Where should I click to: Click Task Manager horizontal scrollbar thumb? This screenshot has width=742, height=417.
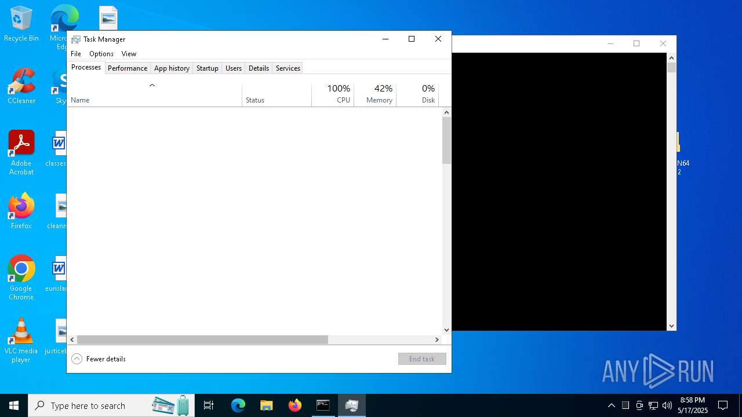click(202, 340)
